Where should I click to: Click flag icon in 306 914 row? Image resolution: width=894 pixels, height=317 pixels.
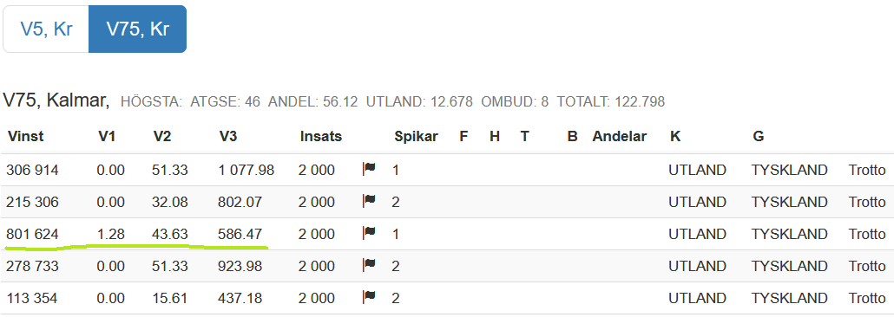click(369, 169)
